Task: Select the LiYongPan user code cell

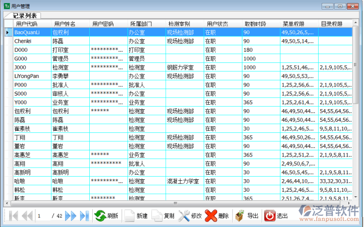Action: pos(32,76)
